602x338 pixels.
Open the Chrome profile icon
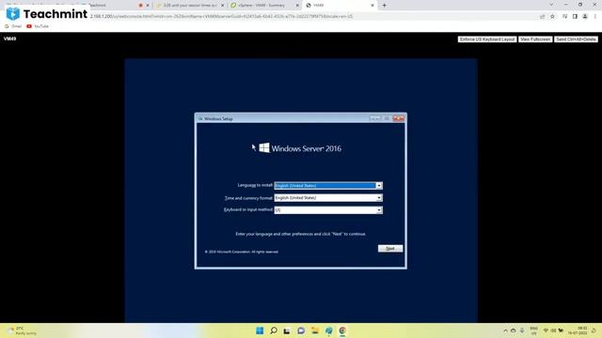point(585,17)
